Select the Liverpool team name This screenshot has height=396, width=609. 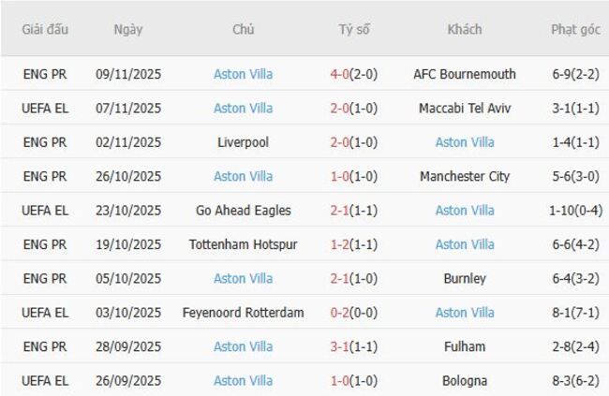coord(243,142)
